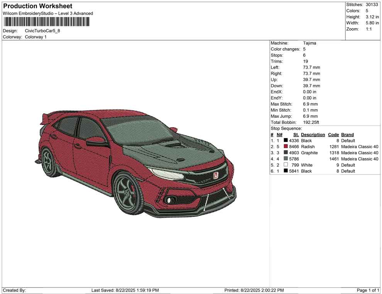Click the Stitches count value 30133
This screenshot has width=382, height=294.
click(x=372, y=5)
